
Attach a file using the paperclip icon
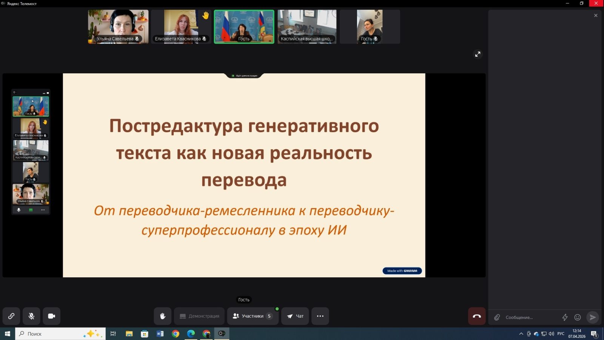click(497, 317)
